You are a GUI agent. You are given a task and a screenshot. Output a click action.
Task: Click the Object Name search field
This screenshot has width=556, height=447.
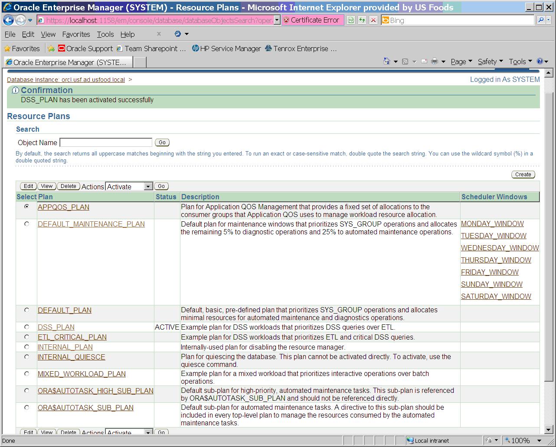click(106, 143)
